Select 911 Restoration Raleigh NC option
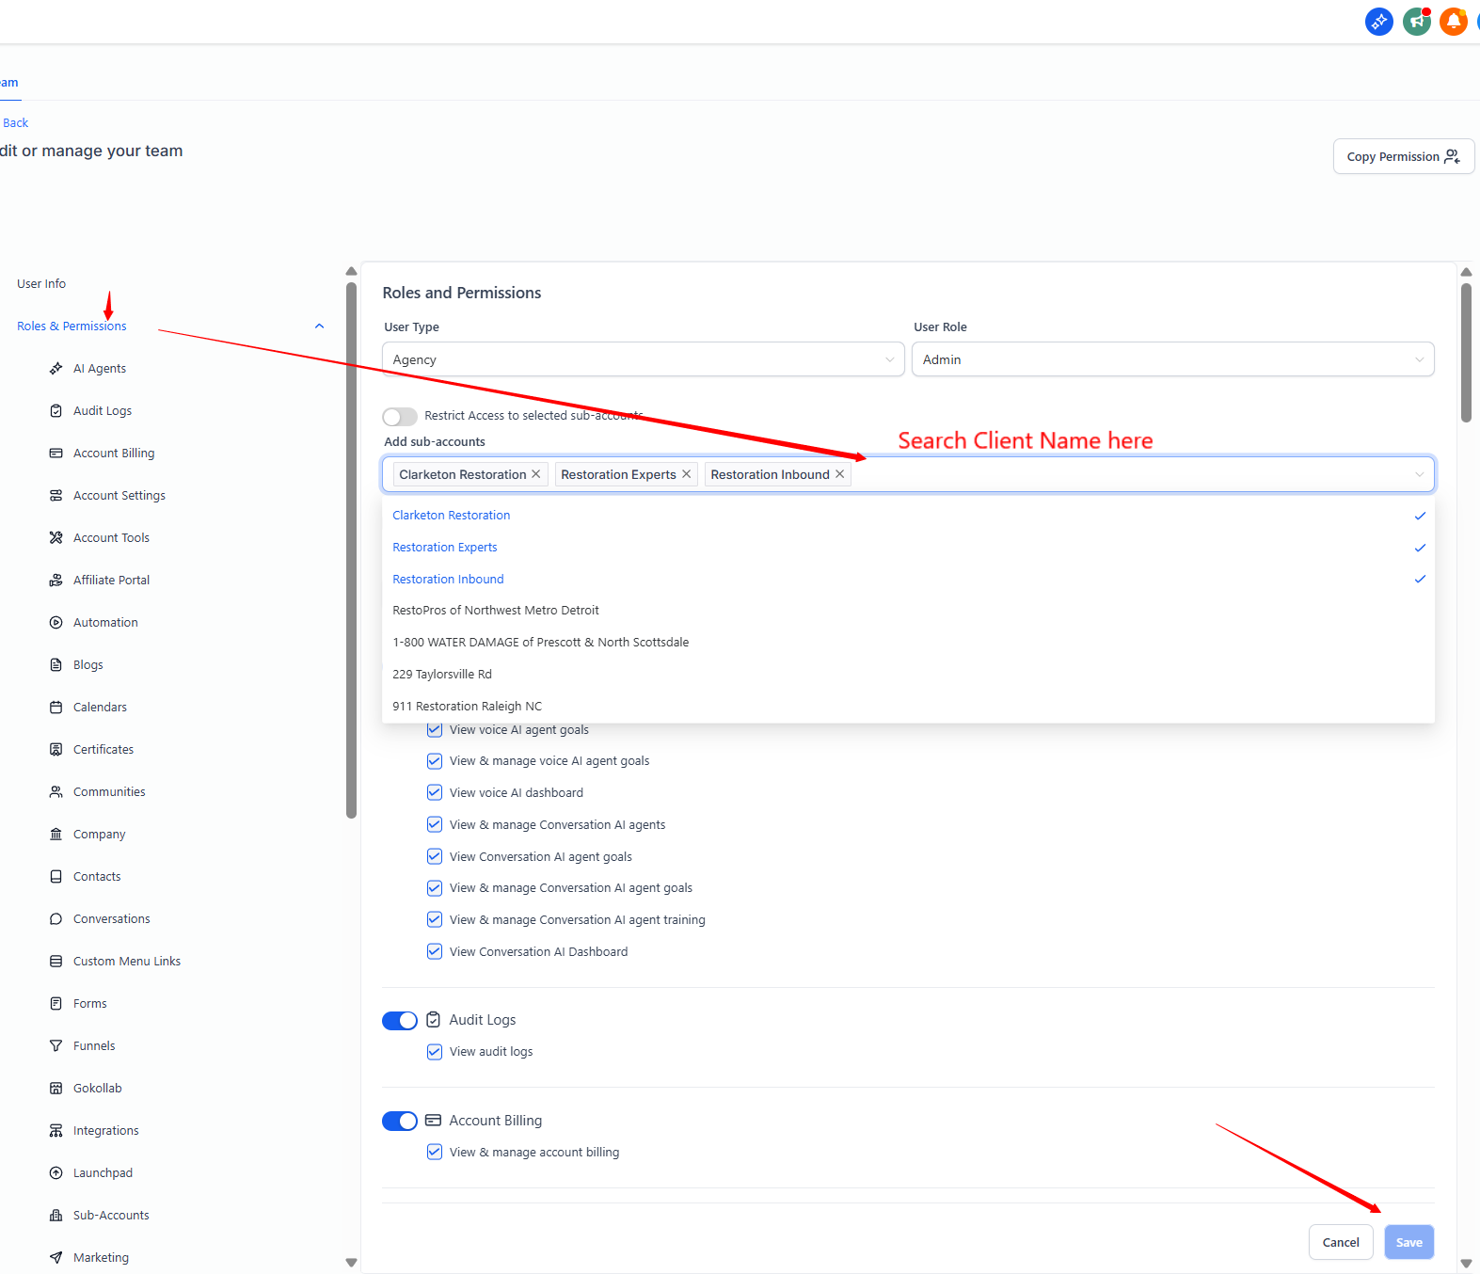The height and width of the screenshot is (1274, 1480). 468,707
